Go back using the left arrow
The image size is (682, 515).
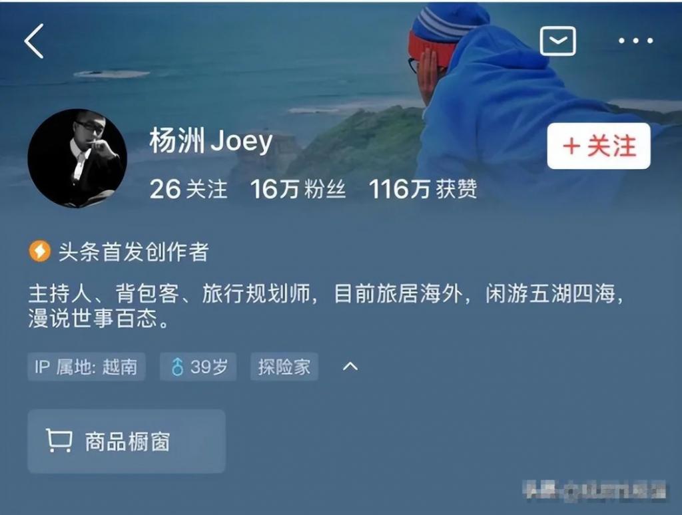point(34,41)
